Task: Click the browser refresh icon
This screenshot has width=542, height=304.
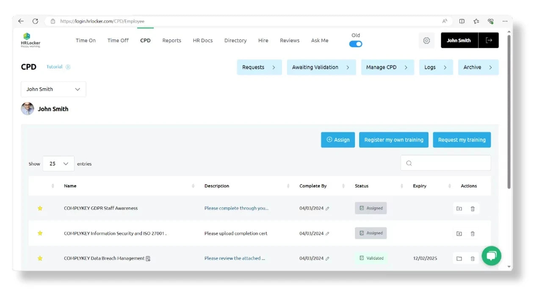Action: point(35,21)
